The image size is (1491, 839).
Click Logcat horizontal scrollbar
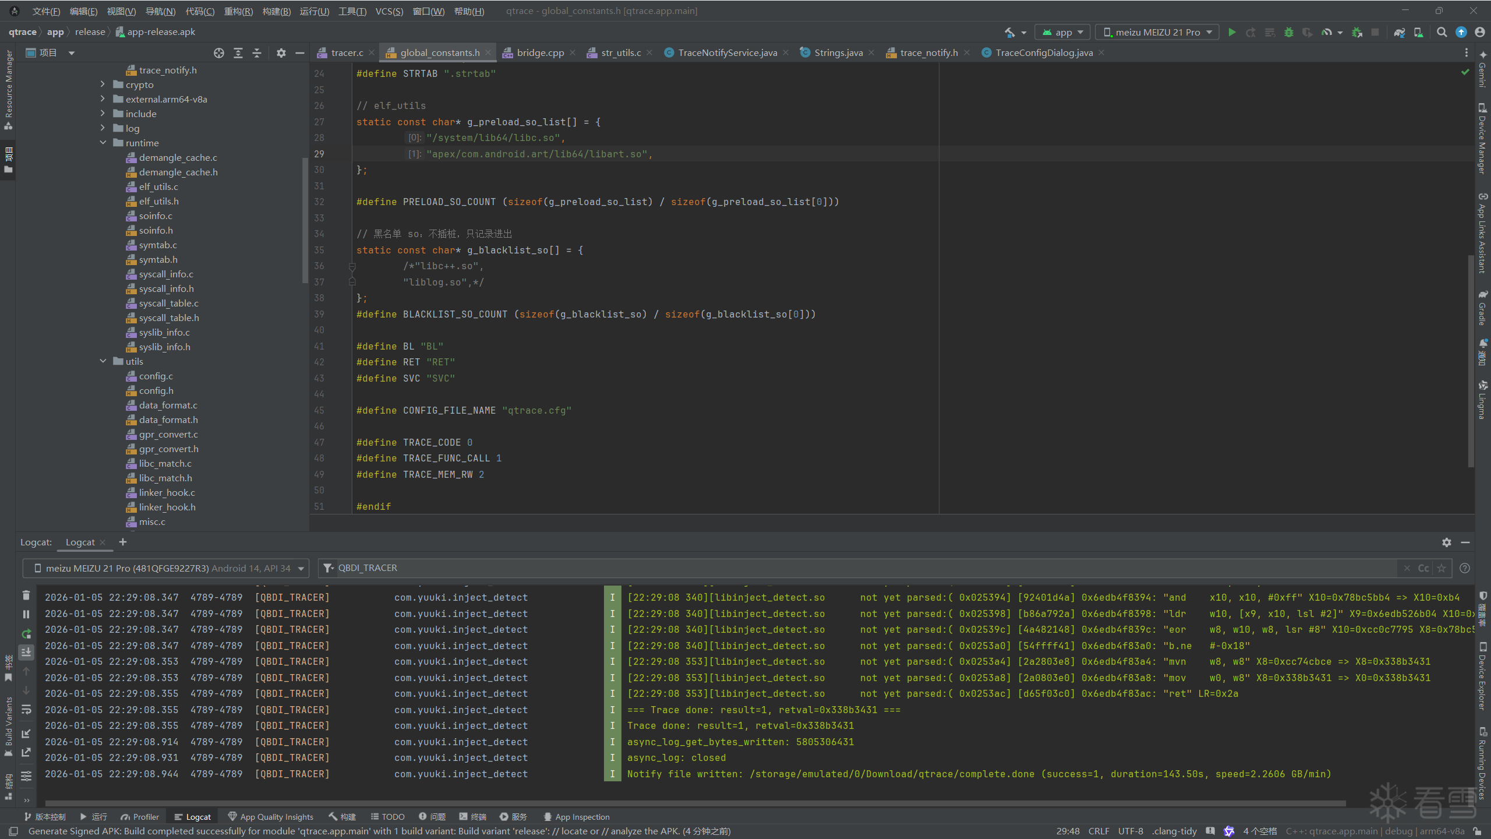pyautogui.click(x=693, y=803)
